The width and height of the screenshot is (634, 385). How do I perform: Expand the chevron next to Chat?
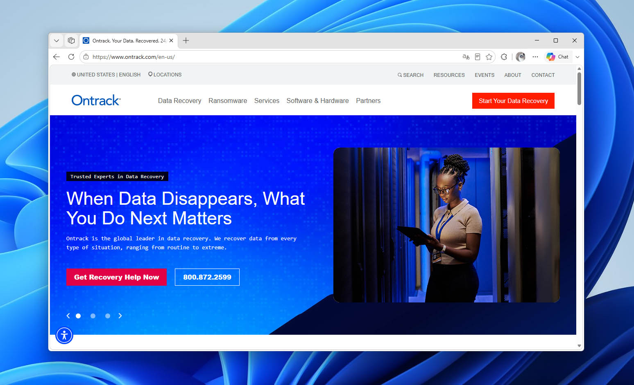[577, 57]
